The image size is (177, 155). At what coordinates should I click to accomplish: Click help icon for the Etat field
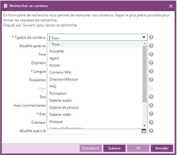coord(151,114)
